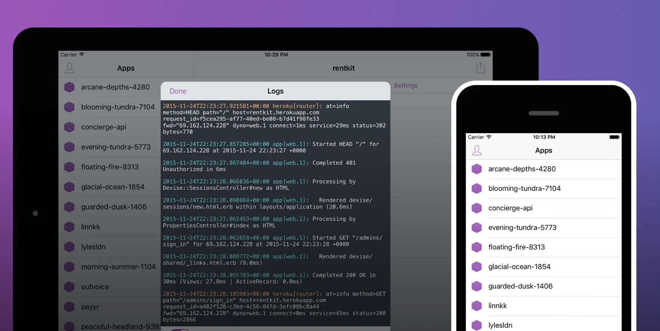The height and width of the screenshot is (331, 660).
Task: Select concierge-api app name on iPad
Action: coord(104,127)
